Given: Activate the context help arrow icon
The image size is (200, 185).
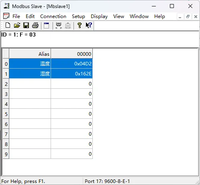Looking at the screenshot, I should click(x=89, y=25).
